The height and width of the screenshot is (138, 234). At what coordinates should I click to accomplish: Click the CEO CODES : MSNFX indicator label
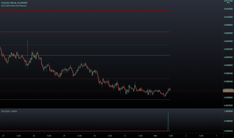click(x=9, y=111)
